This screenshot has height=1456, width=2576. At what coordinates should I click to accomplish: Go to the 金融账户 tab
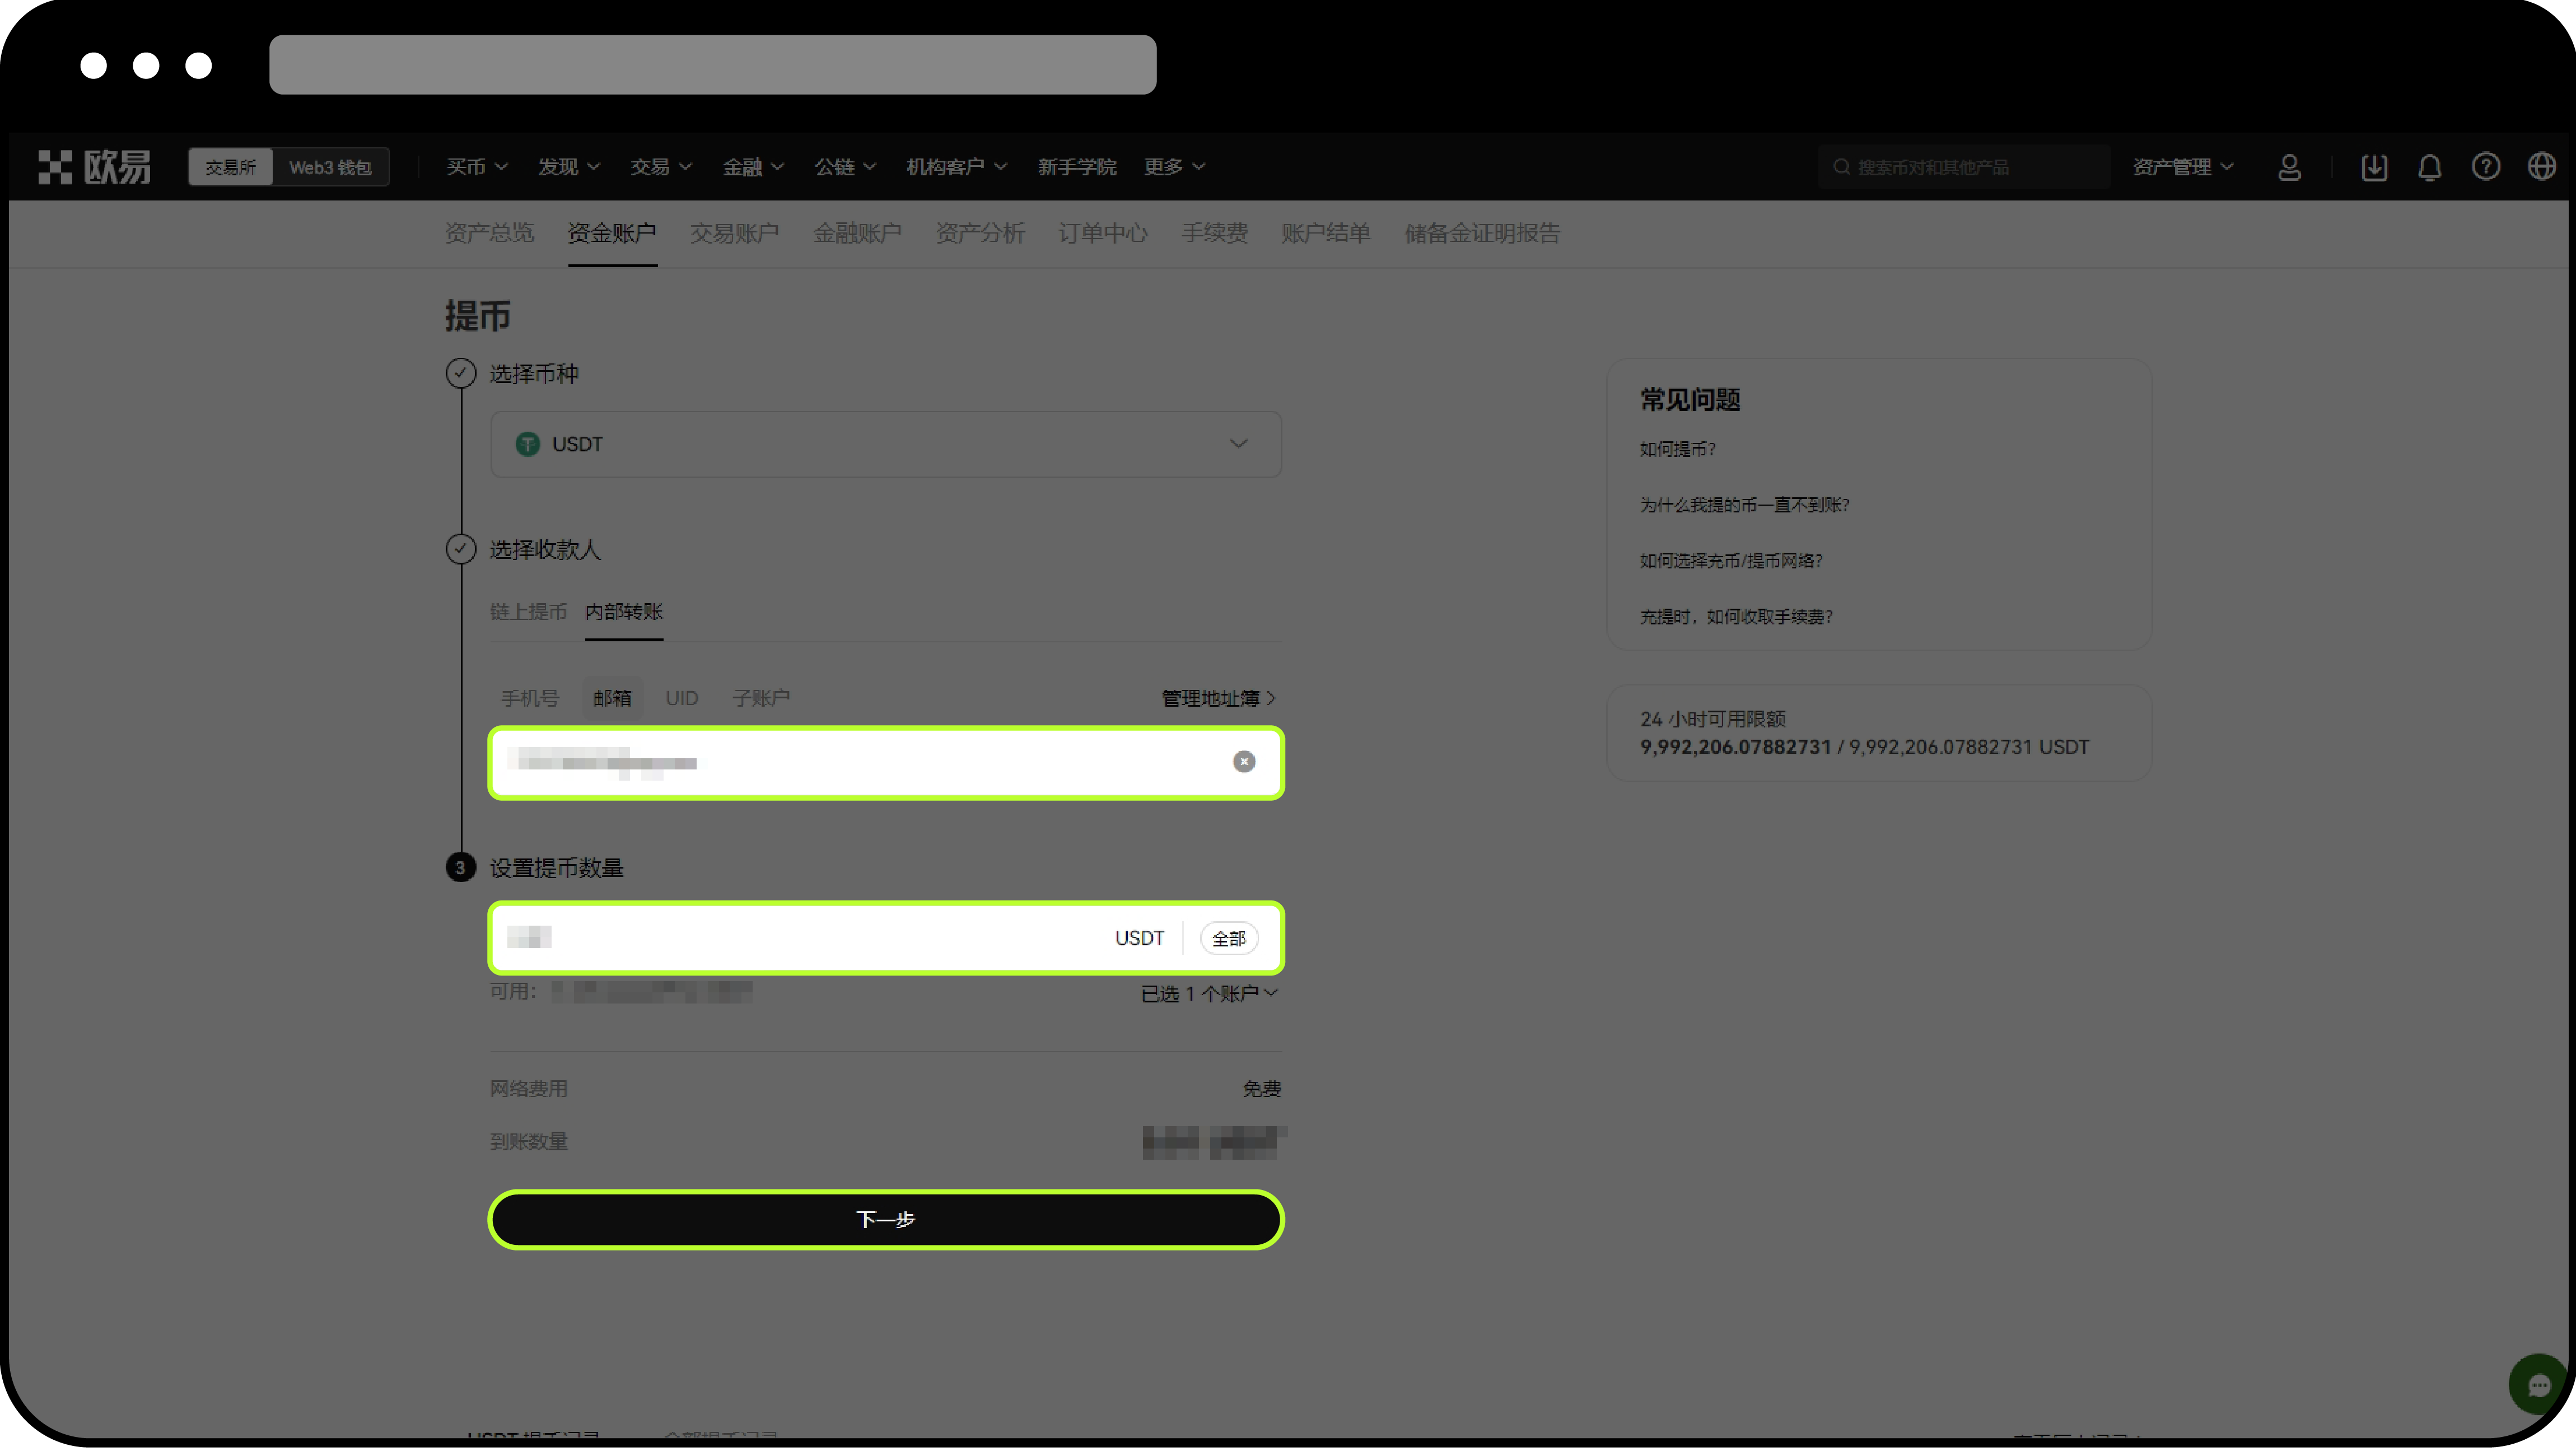pos(857,233)
